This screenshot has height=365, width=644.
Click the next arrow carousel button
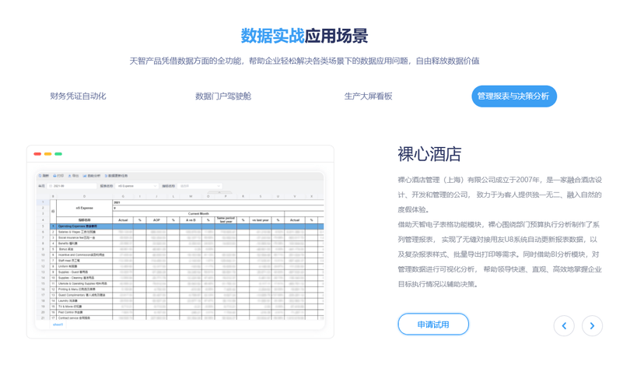click(592, 326)
